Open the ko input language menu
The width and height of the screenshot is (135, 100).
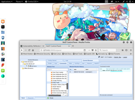tap(117, 1)
